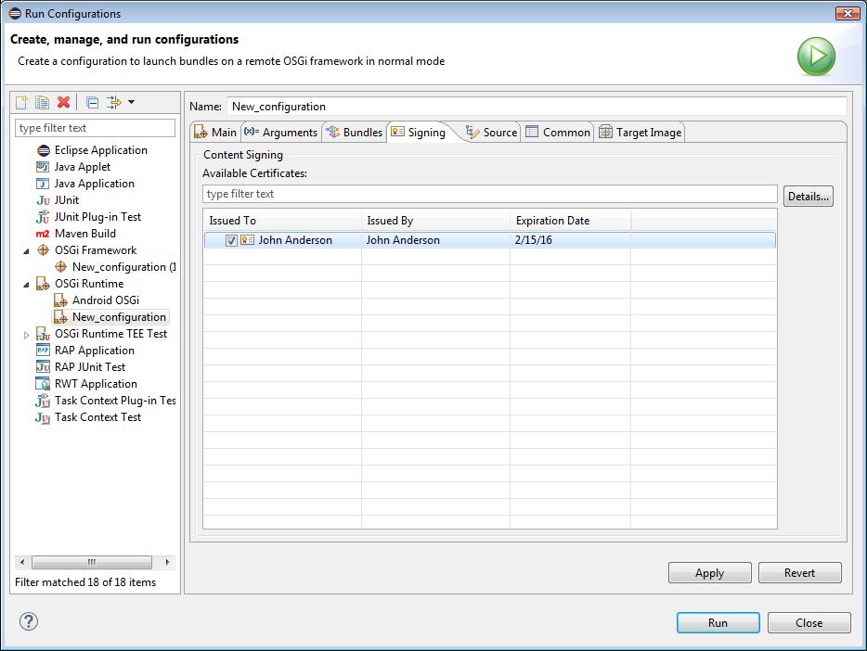Collapse the OSGi Framework tree node
This screenshot has height=651, width=867.
pos(26,250)
